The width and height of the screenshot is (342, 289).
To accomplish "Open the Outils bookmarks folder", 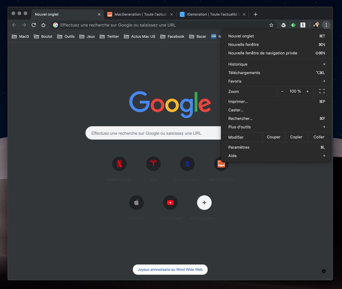I will coord(66,36).
